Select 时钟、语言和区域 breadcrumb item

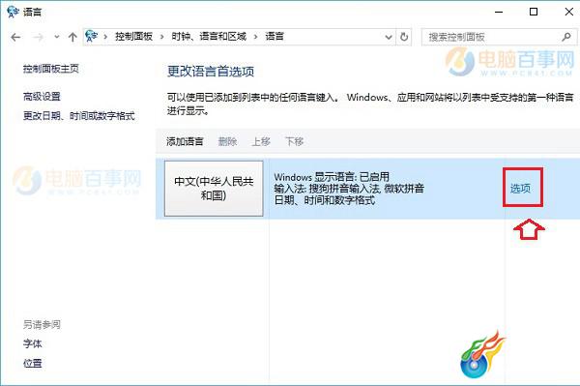click(209, 36)
